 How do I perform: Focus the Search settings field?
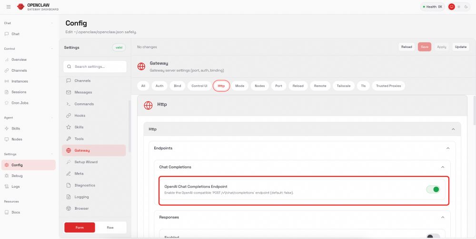click(x=95, y=67)
